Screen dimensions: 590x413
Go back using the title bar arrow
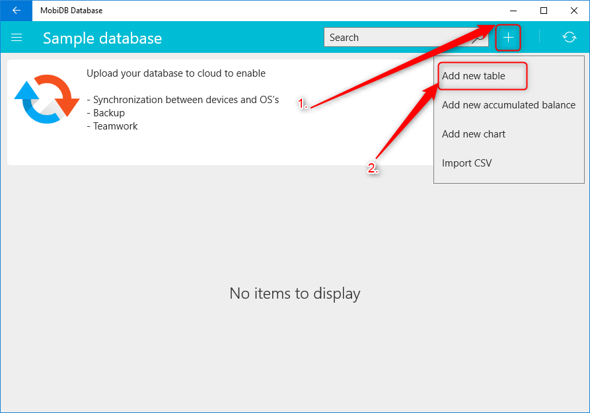pyautogui.click(x=16, y=11)
